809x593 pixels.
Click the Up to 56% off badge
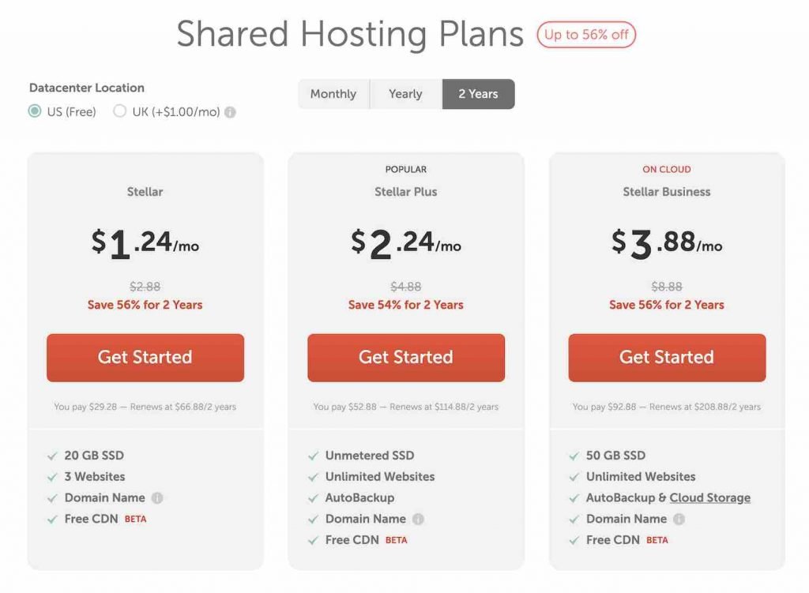pyautogui.click(x=586, y=35)
